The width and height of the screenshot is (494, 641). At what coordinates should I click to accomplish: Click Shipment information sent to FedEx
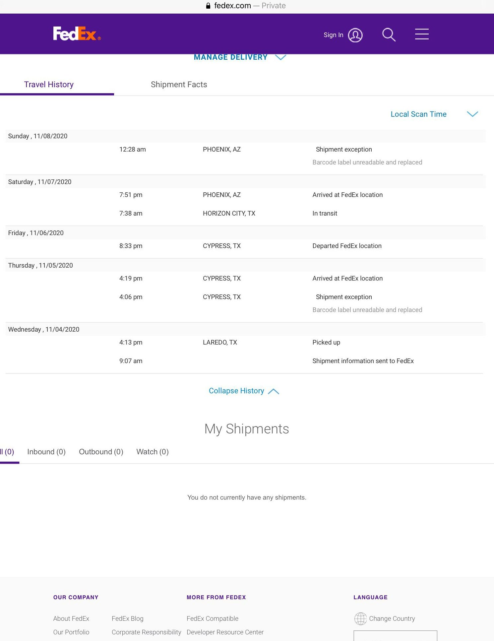[x=363, y=361]
